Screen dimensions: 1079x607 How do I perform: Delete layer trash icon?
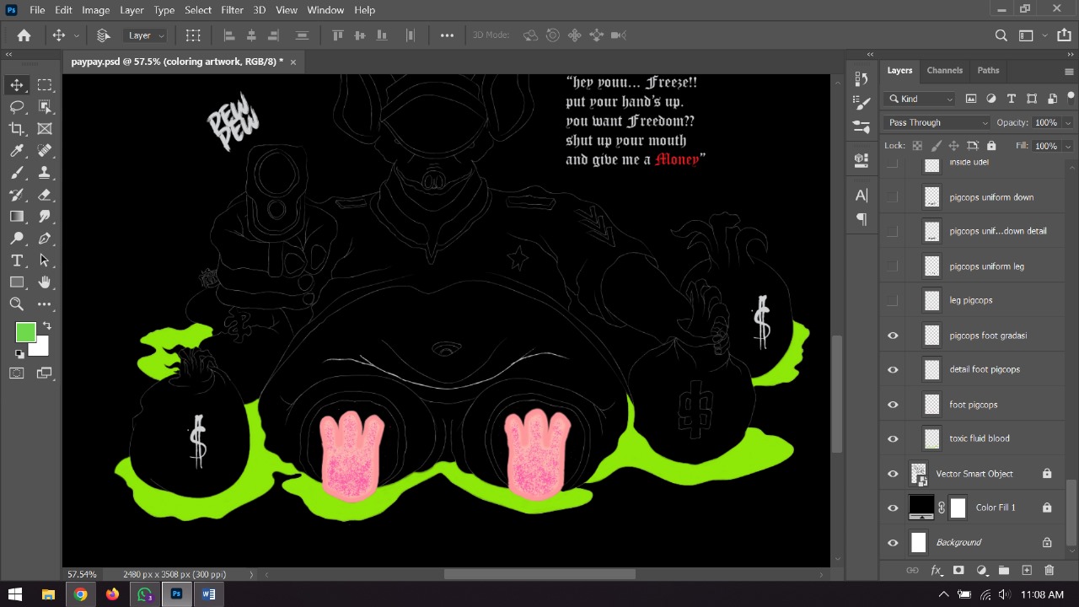point(1049,571)
